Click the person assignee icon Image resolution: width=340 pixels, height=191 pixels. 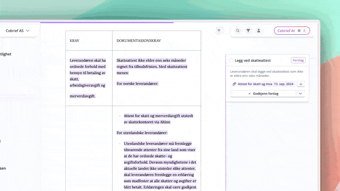(258, 31)
